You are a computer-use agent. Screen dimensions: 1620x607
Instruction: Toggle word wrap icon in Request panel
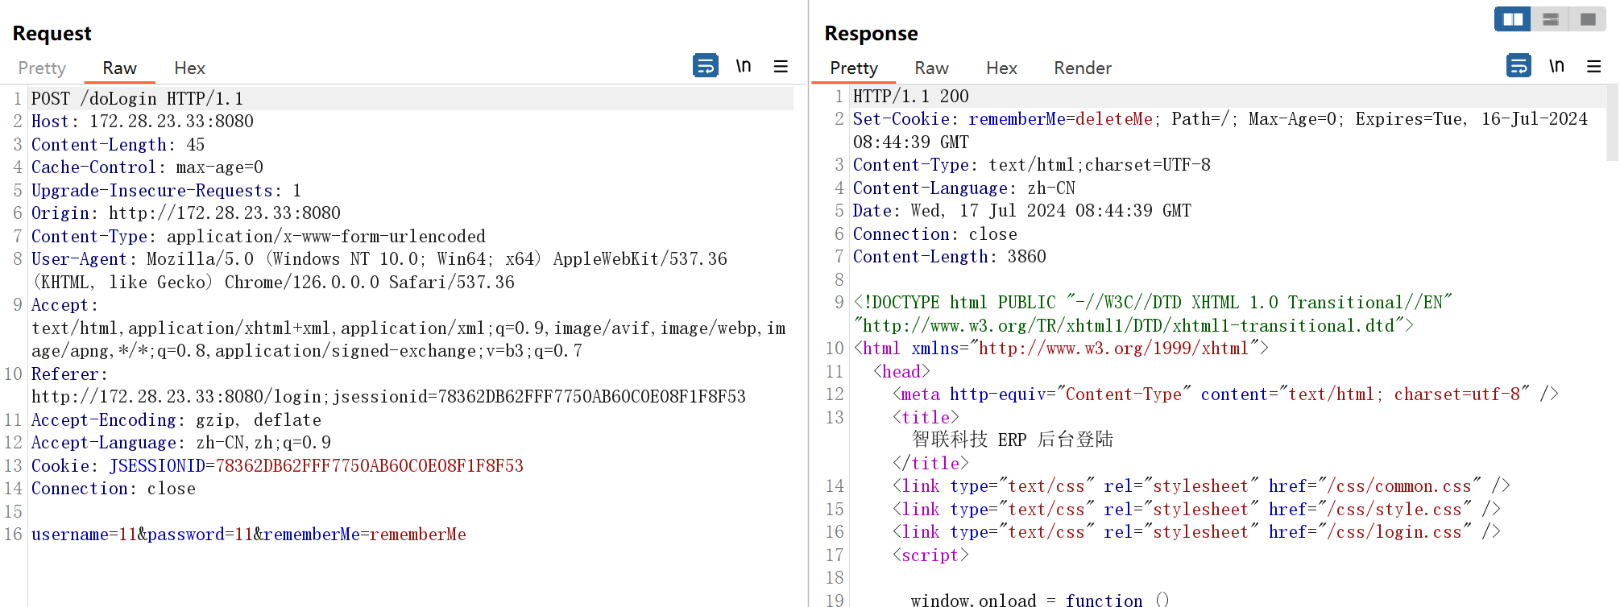[705, 65]
